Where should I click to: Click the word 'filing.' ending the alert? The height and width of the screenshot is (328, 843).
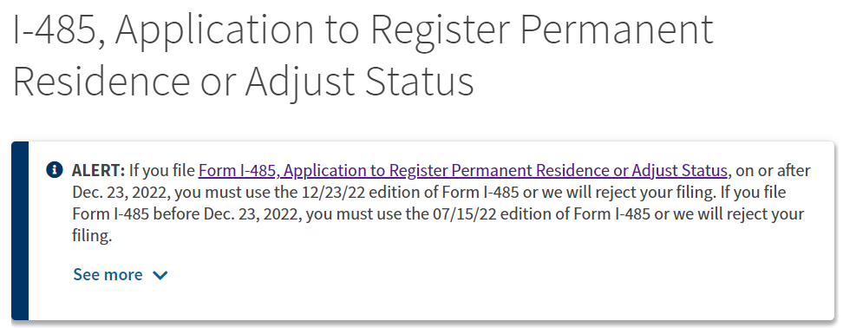point(92,236)
